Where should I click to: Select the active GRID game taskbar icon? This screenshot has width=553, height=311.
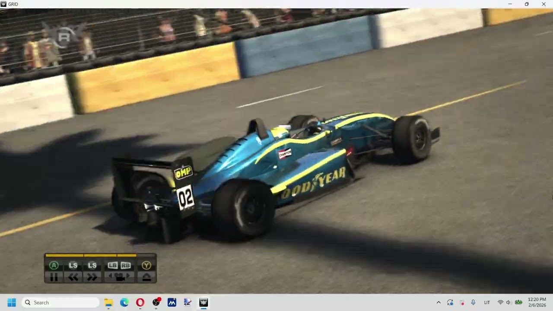pos(203,302)
